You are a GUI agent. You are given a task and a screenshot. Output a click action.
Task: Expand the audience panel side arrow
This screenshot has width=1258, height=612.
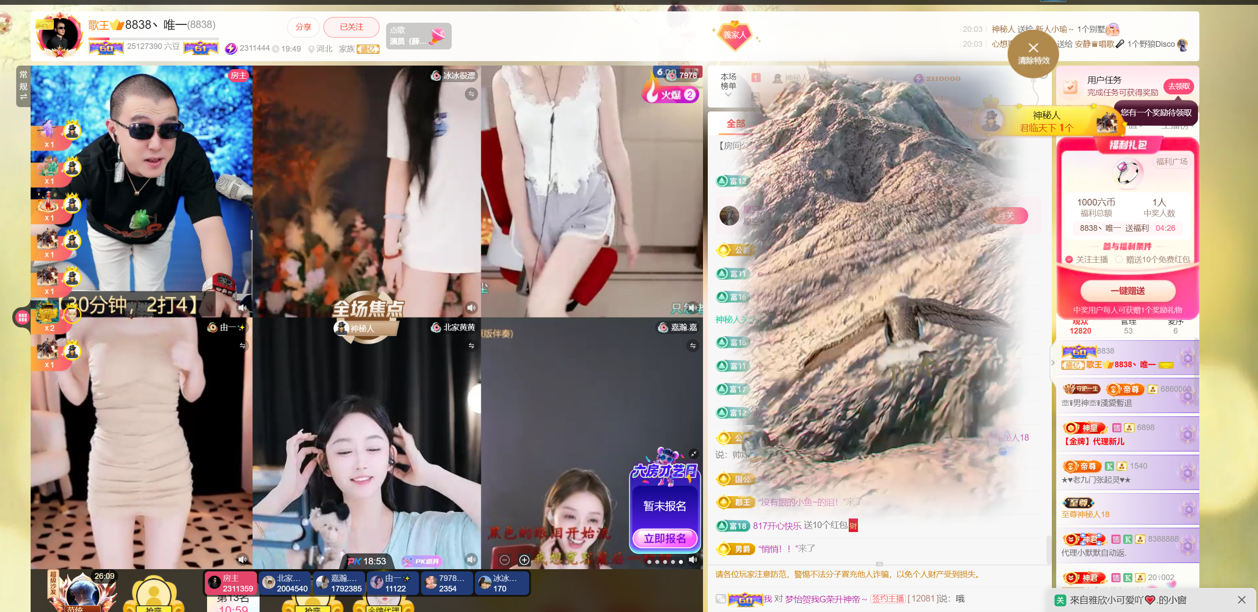point(1053,362)
